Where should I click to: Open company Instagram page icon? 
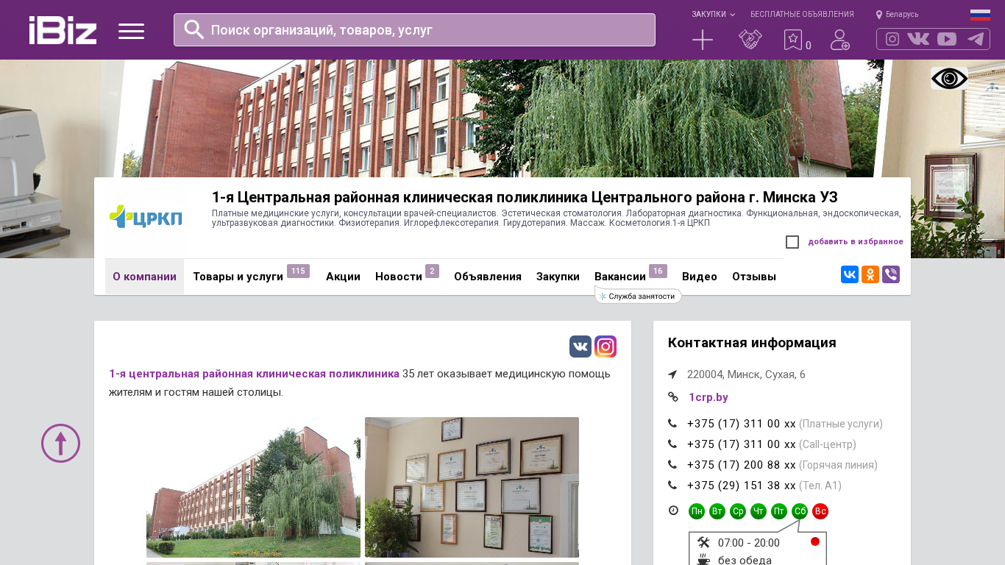tap(606, 347)
